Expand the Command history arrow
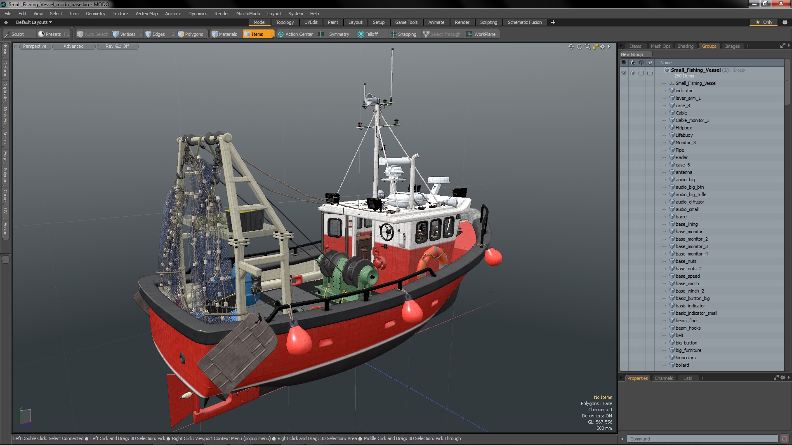This screenshot has height=445, width=792. pyautogui.click(x=622, y=439)
